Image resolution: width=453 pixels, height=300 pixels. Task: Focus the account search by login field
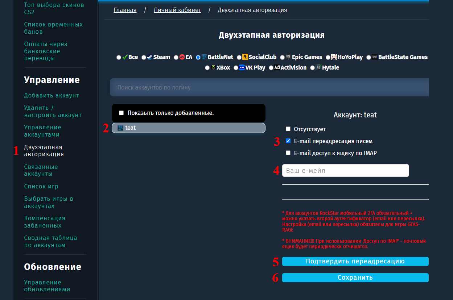click(269, 88)
